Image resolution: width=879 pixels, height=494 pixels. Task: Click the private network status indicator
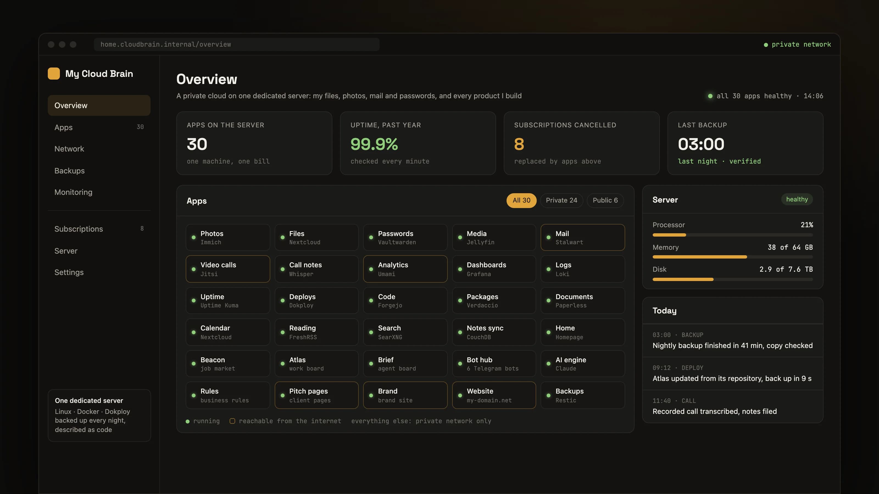(x=797, y=44)
